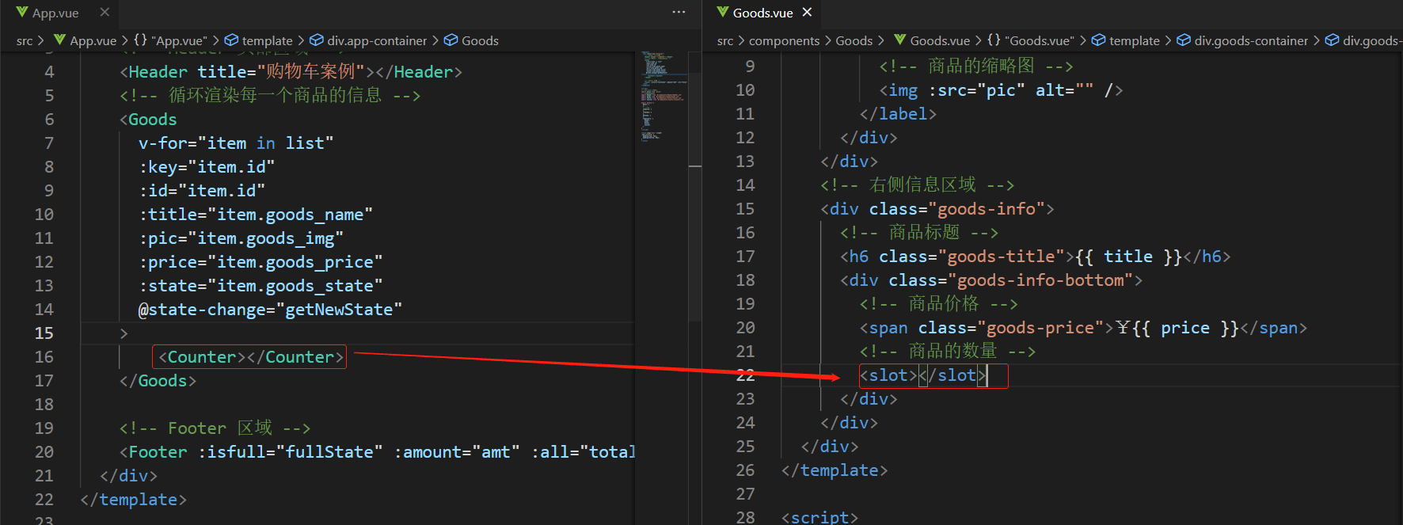Click the cube icon before right 'template' breadcrumb
This screenshot has width=1403, height=525.
[1098, 40]
